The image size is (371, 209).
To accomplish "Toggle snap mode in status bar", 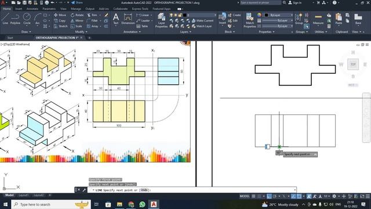I will (x=259, y=196).
